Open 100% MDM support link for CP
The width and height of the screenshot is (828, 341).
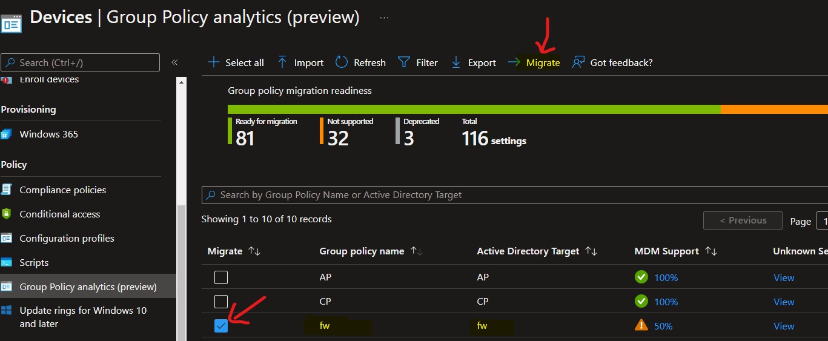click(x=666, y=302)
